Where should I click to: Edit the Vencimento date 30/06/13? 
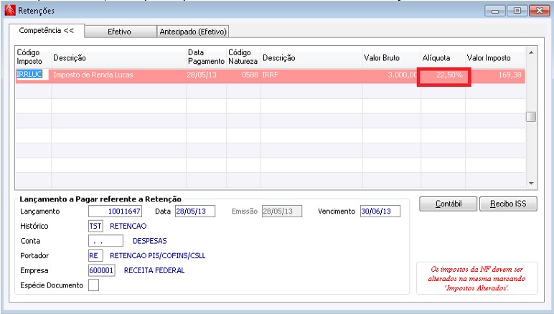coord(380,211)
